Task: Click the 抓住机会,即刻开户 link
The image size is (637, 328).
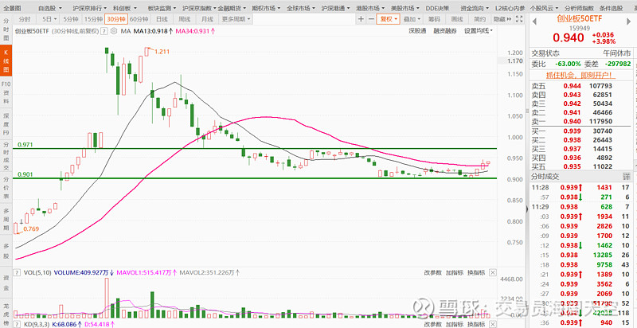Action: (581, 75)
